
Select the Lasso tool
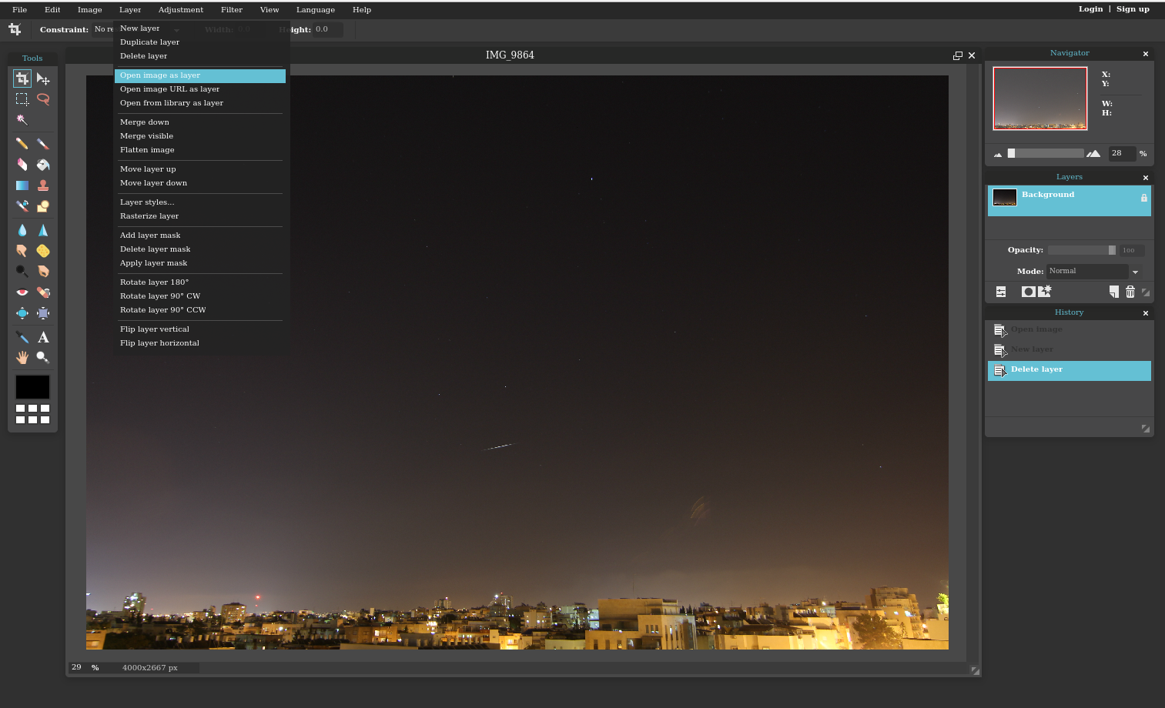click(x=43, y=99)
